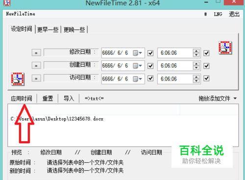The image size is (245, 180).
Task: Open calendar picker for 创建日期
Action: (137, 66)
